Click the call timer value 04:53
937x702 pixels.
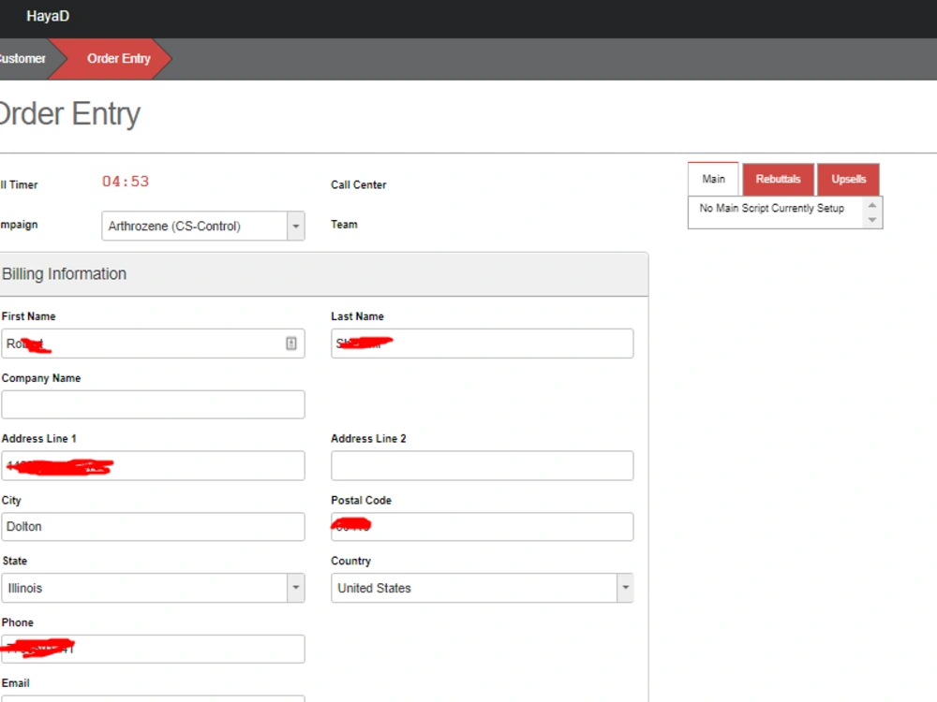[126, 182]
